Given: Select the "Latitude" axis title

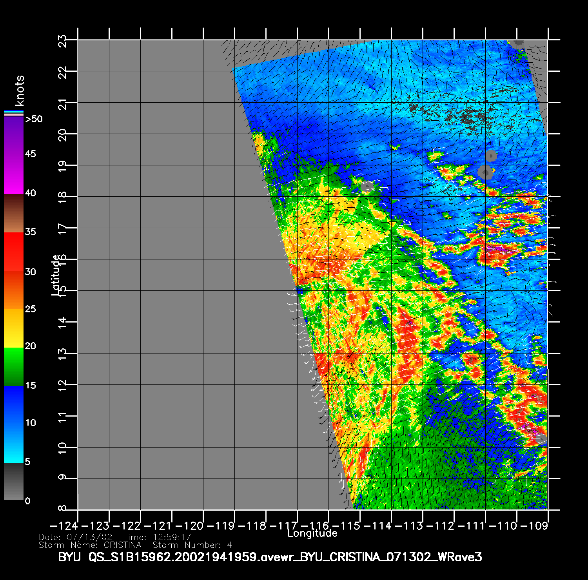Looking at the screenshot, I should [x=56, y=275].
